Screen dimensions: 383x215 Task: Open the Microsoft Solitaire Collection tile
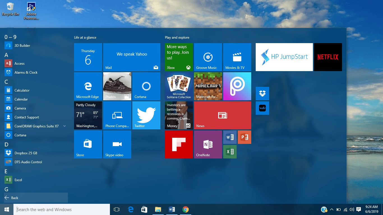tap(179, 86)
